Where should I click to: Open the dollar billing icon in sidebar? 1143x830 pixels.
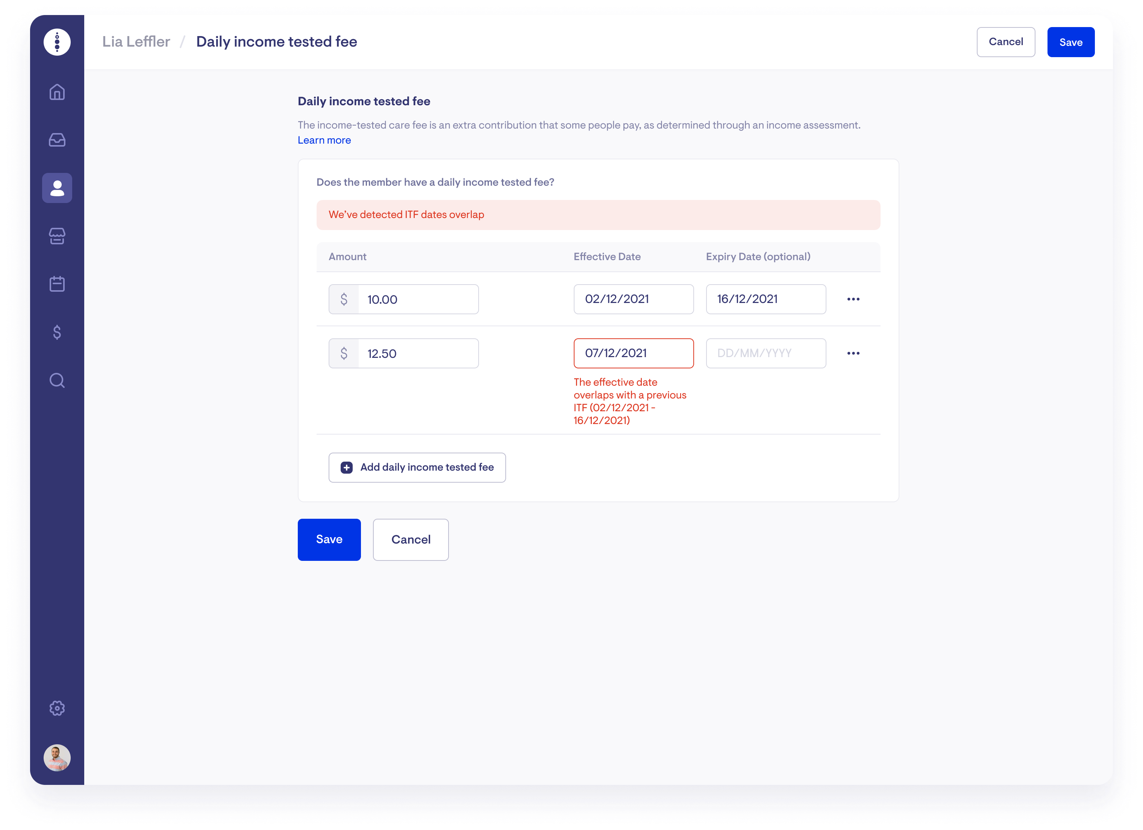(57, 332)
